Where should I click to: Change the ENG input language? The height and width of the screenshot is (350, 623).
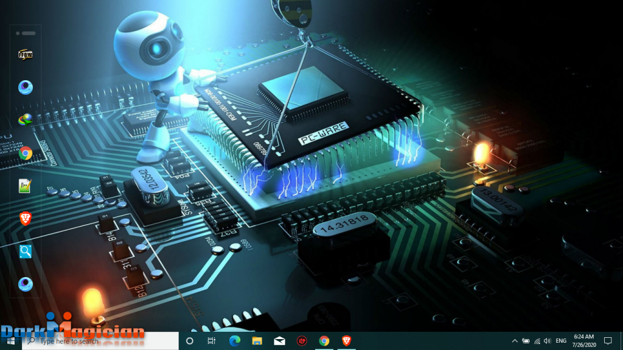(561, 341)
